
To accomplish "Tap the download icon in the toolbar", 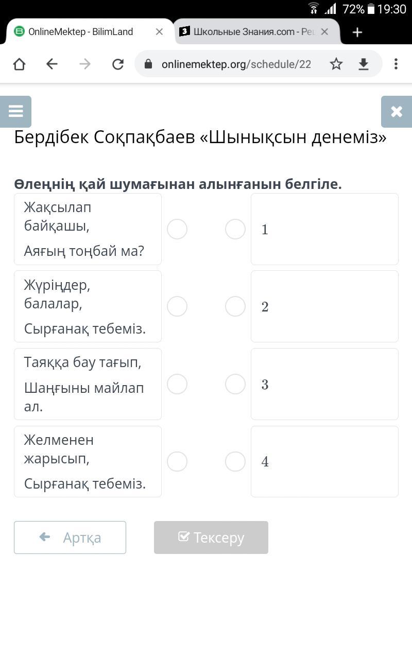I will [x=364, y=64].
